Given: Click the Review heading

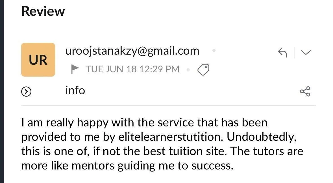Looking at the screenshot, I should [x=43, y=11].
